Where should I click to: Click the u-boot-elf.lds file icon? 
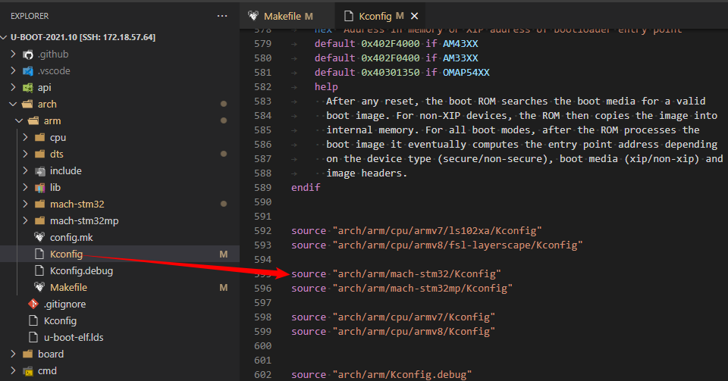[33, 337]
